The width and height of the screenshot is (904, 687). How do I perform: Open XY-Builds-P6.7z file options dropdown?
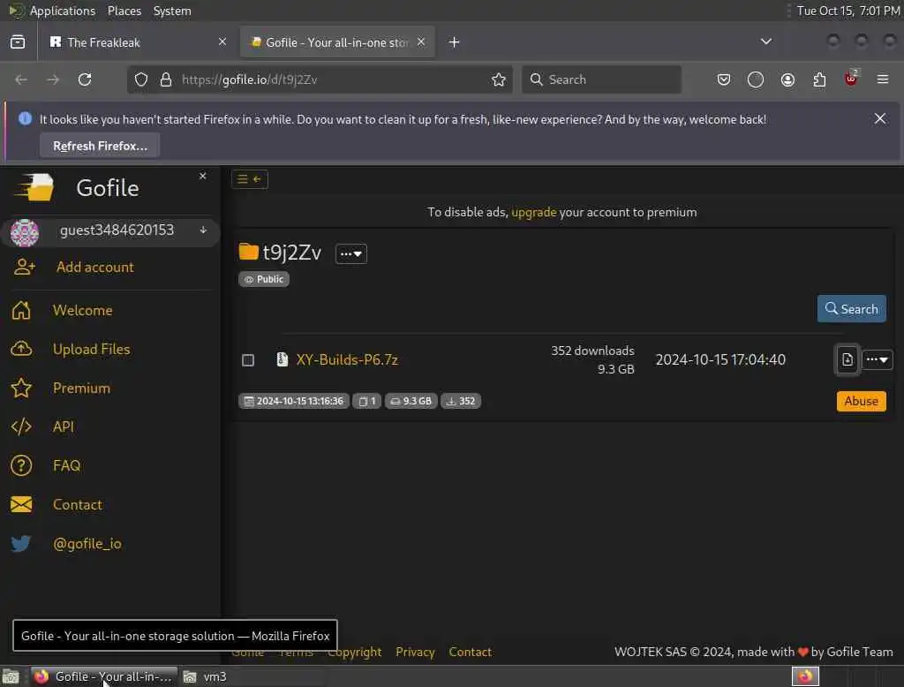(x=877, y=359)
